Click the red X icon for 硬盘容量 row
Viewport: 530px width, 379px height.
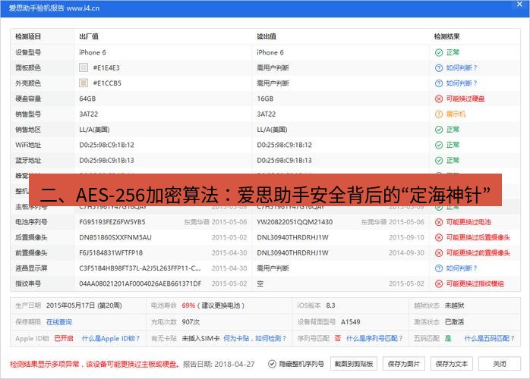[x=439, y=99]
